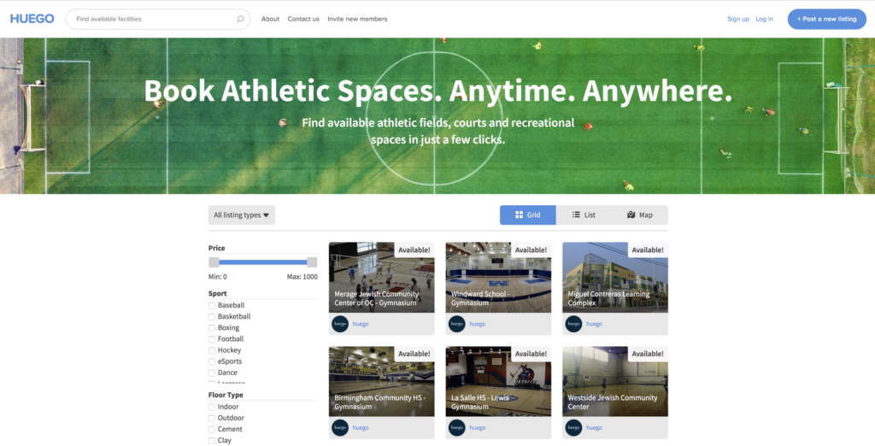Open Windward School Gymnasium listing thumbnail
Viewport: 875px width, 446px height.
pyautogui.click(x=498, y=278)
